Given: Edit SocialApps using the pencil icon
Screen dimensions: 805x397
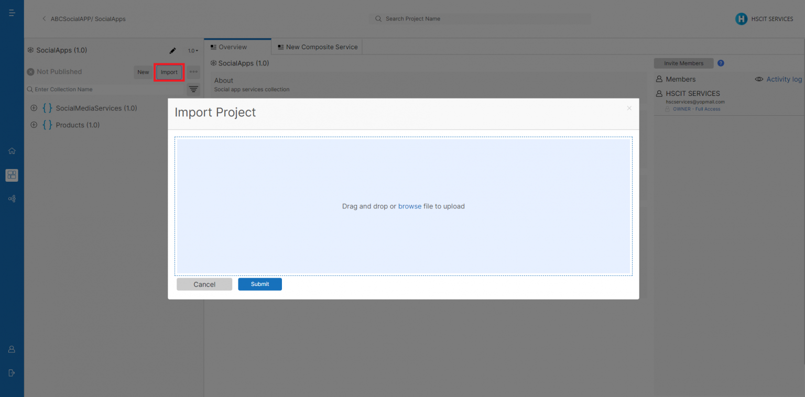Looking at the screenshot, I should pos(172,50).
